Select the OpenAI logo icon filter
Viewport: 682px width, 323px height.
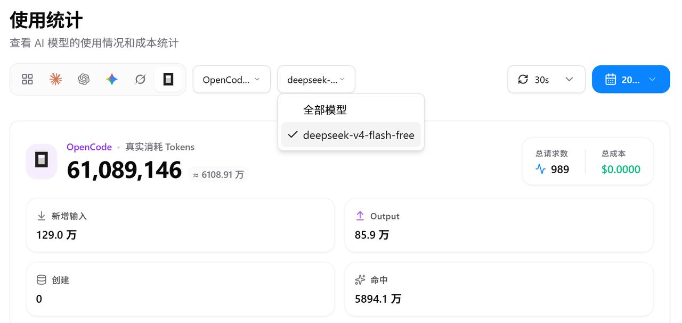click(x=84, y=79)
